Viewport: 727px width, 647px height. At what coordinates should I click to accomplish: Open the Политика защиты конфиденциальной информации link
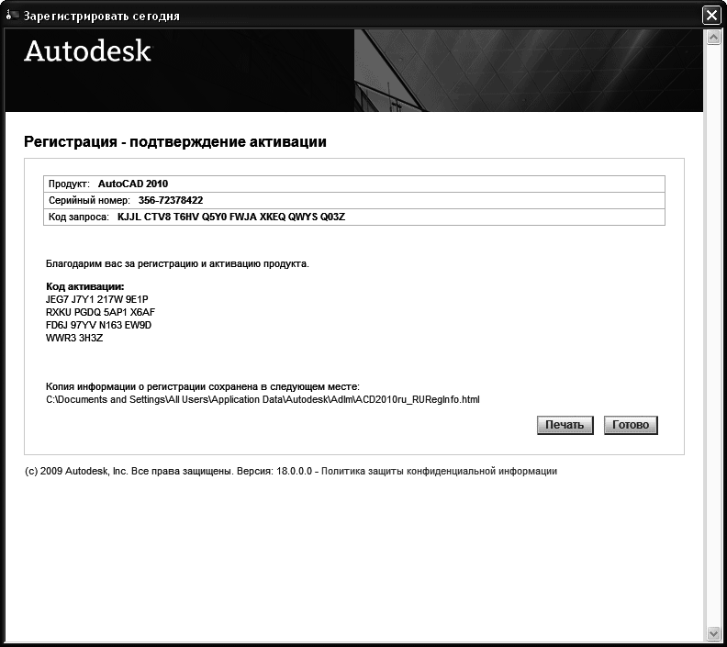pyautogui.click(x=439, y=472)
